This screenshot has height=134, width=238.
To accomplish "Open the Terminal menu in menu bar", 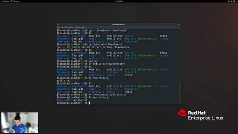I will point(77,28).
